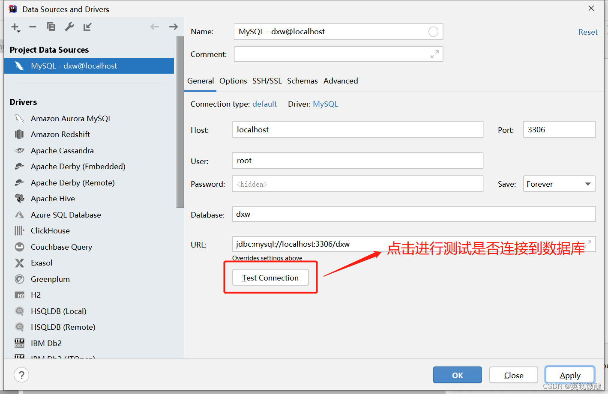Open the SSH/SSL tab
This screenshot has height=394, width=608.
pyautogui.click(x=267, y=81)
